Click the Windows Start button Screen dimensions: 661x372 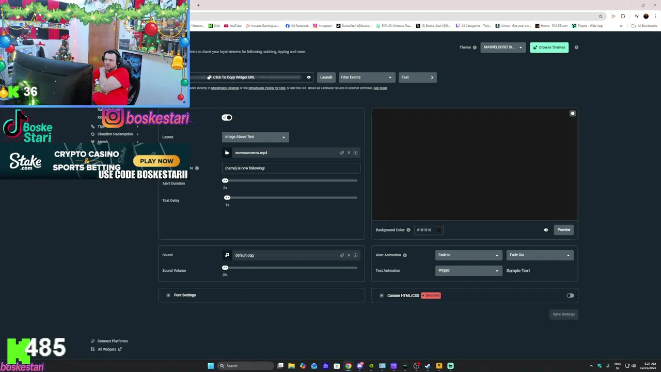tap(211, 366)
